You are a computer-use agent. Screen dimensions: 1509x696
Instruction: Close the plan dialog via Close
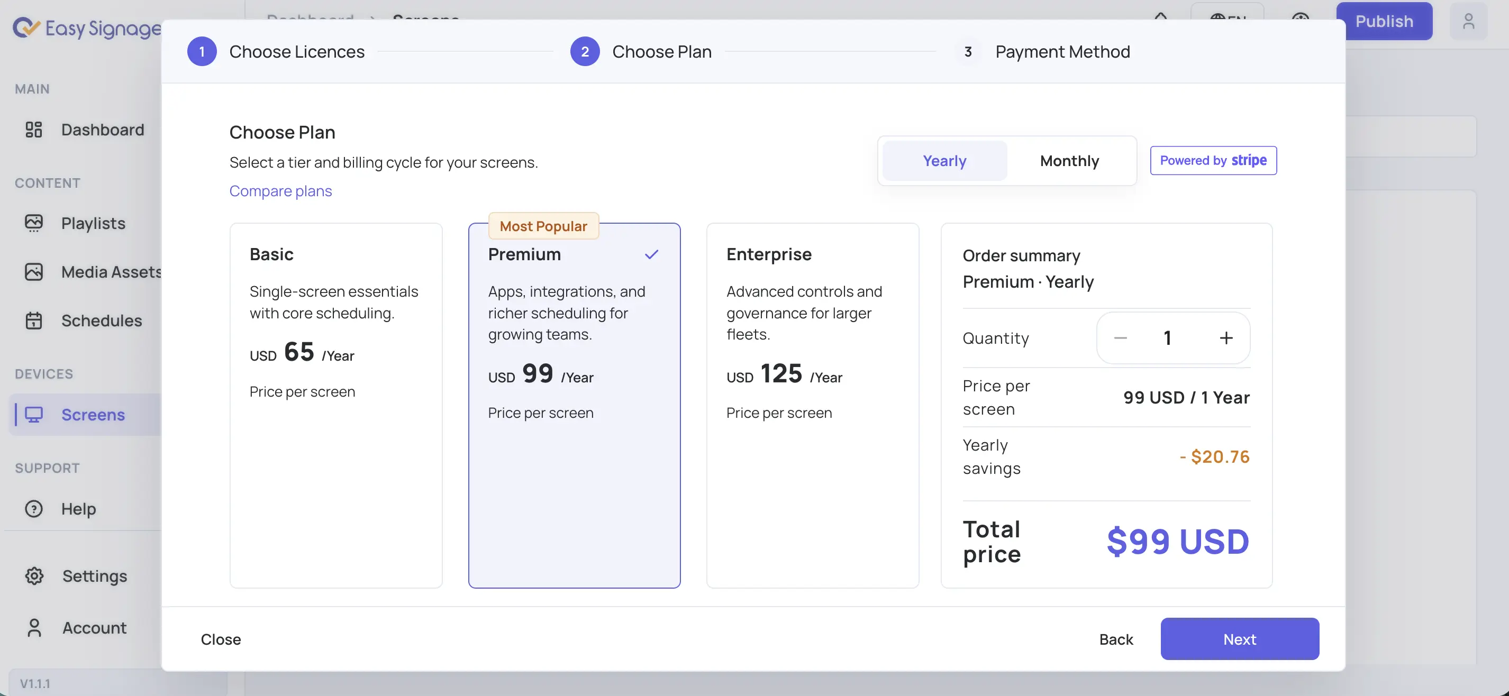220,639
